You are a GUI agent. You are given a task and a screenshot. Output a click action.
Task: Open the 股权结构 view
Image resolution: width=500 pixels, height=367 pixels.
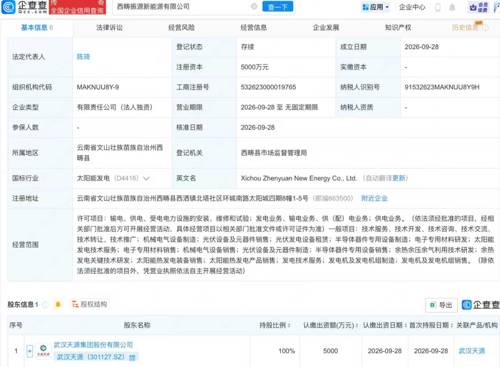point(90,305)
